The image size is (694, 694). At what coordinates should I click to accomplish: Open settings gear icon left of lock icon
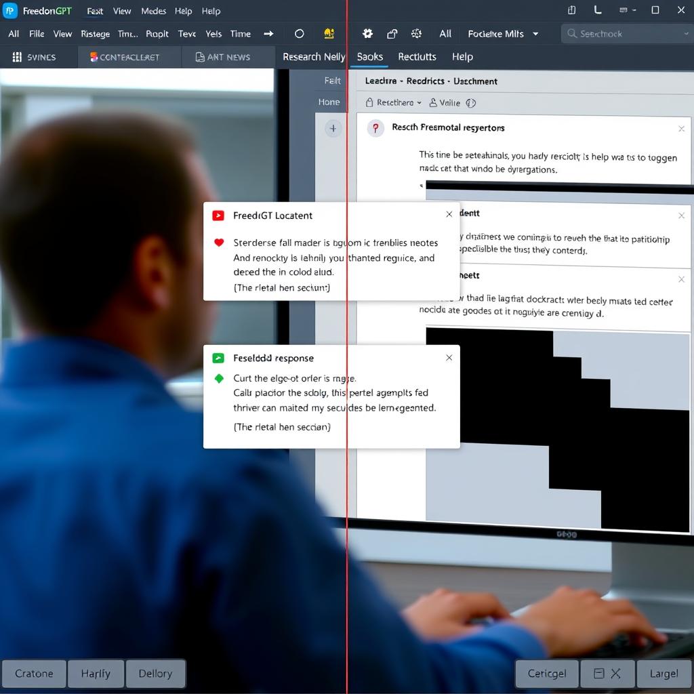tap(367, 34)
